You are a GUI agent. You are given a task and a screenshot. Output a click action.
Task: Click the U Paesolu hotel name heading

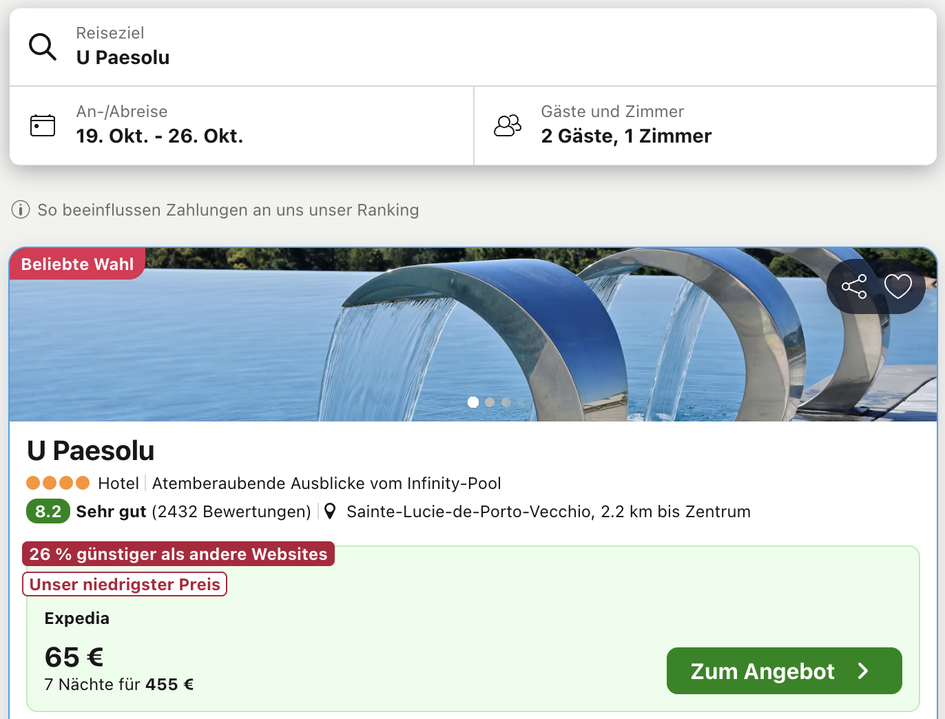tap(90, 451)
